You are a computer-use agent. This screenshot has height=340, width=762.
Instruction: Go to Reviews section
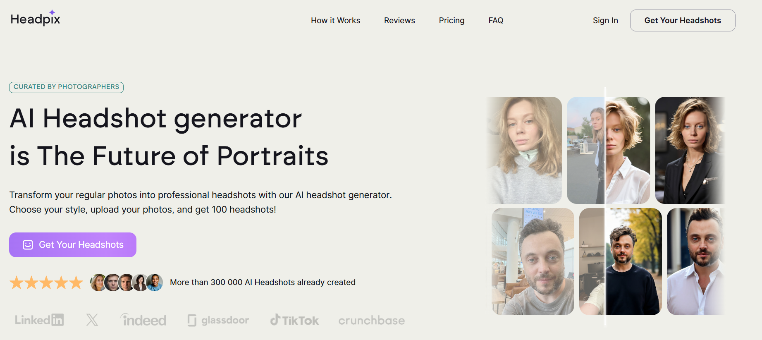pos(399,20)
